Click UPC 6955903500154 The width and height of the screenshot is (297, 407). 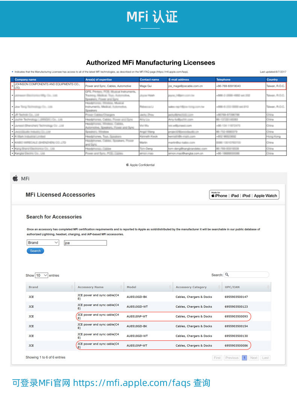[236, 326]
